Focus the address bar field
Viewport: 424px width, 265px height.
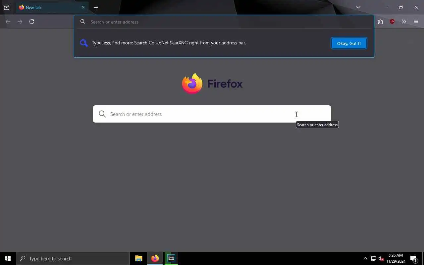(224, 22)
